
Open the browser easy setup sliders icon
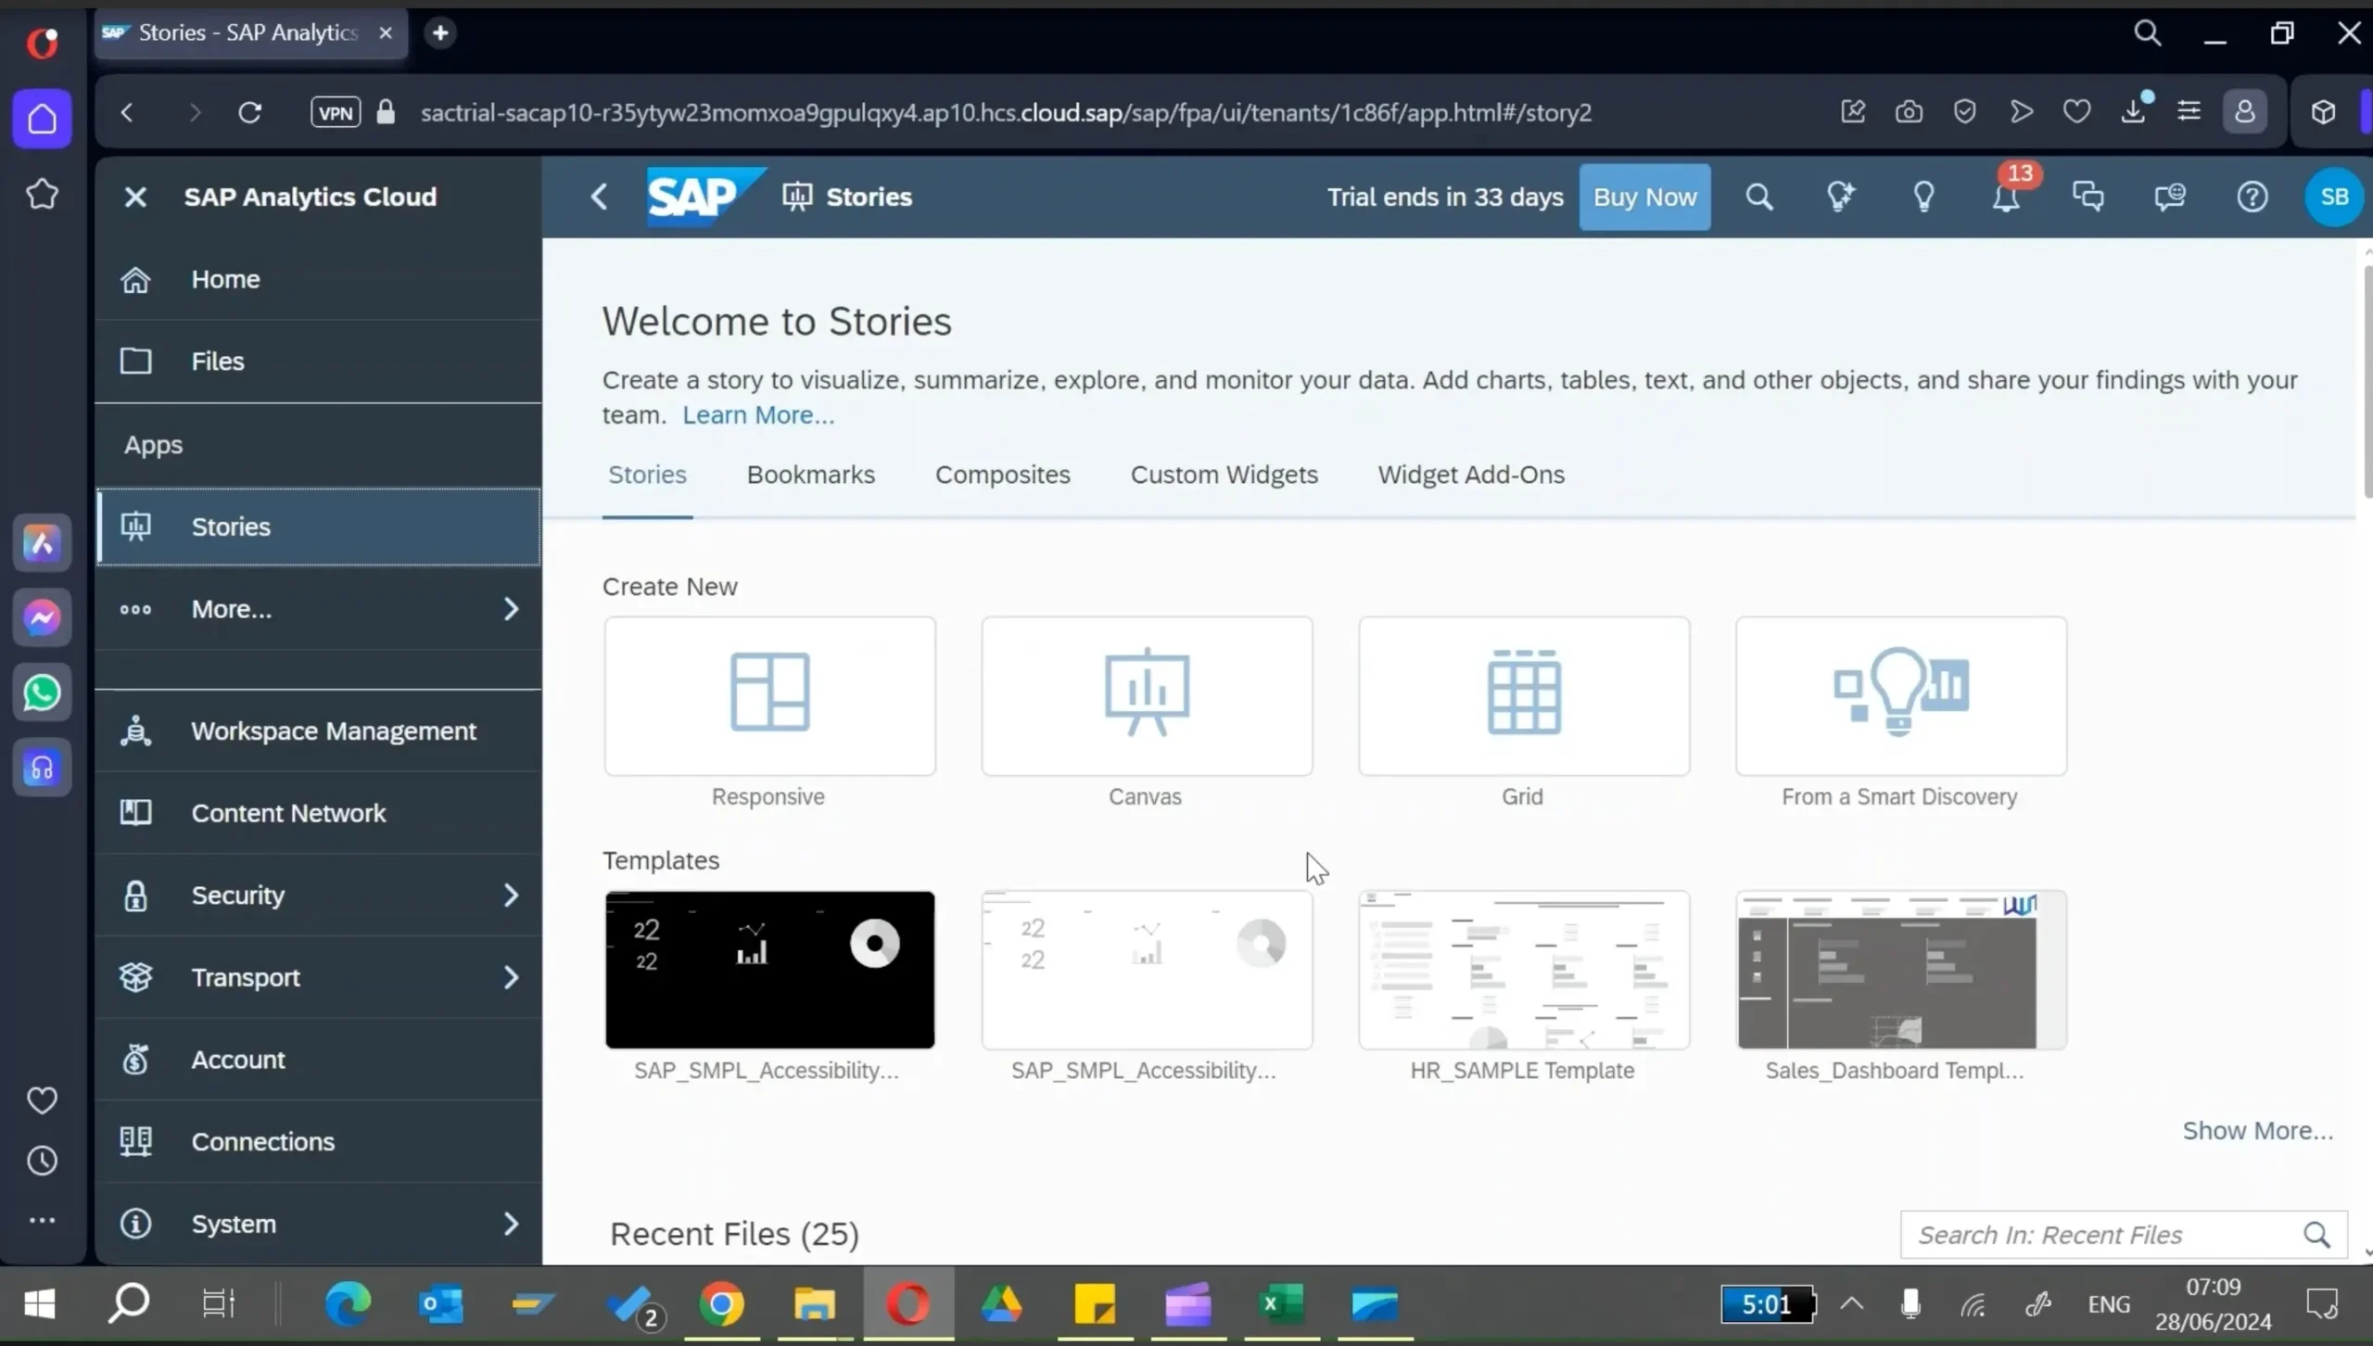[2189, 112]
